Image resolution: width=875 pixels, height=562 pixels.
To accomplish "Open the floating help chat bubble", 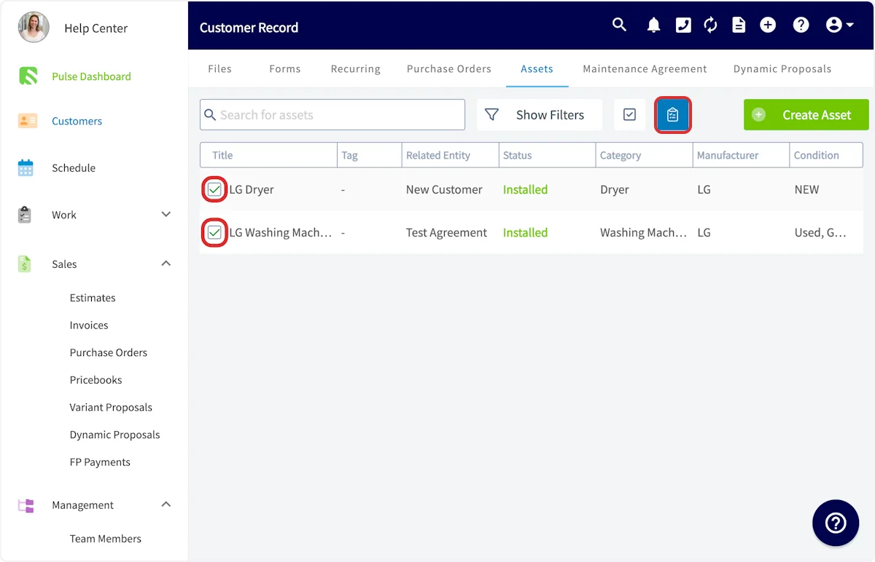I will coord(836,523).
